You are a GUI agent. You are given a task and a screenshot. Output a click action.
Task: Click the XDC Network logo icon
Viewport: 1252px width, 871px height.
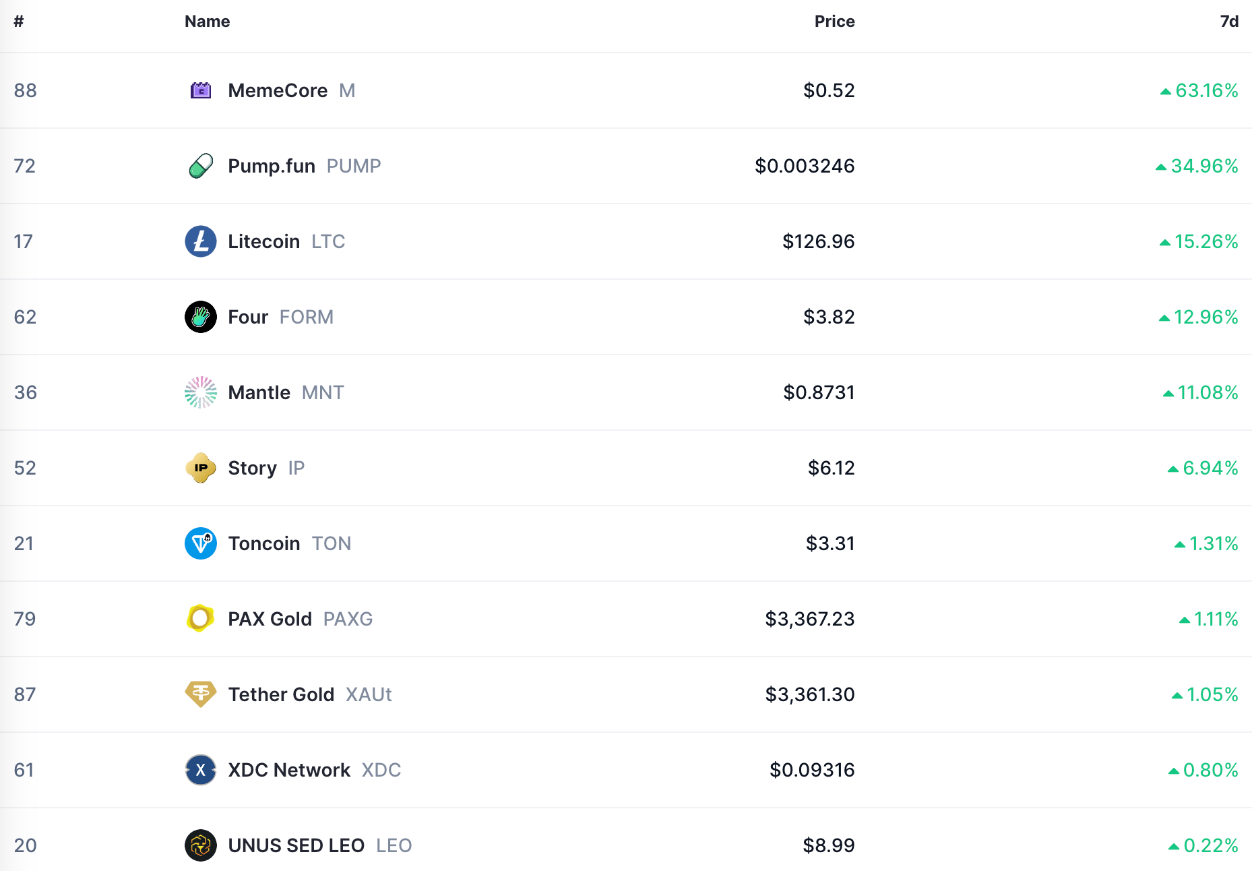pyautogui.click(x=201, y=770)
